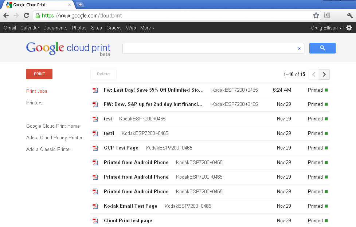Select Printers in the sidebar

point(34,103)
